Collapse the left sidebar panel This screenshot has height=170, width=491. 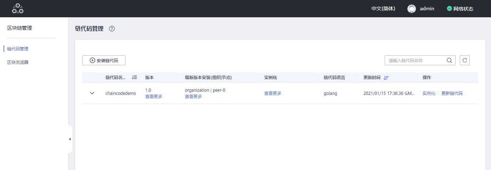click(70, 139)
